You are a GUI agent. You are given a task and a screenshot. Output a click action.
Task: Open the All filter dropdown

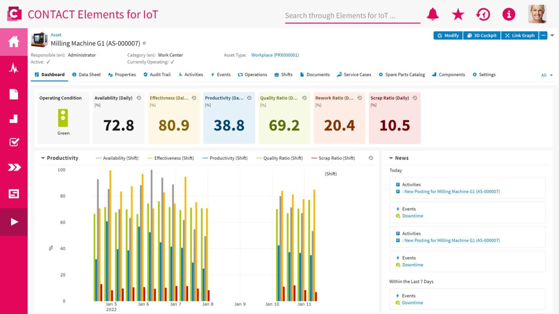coord(546,74)
